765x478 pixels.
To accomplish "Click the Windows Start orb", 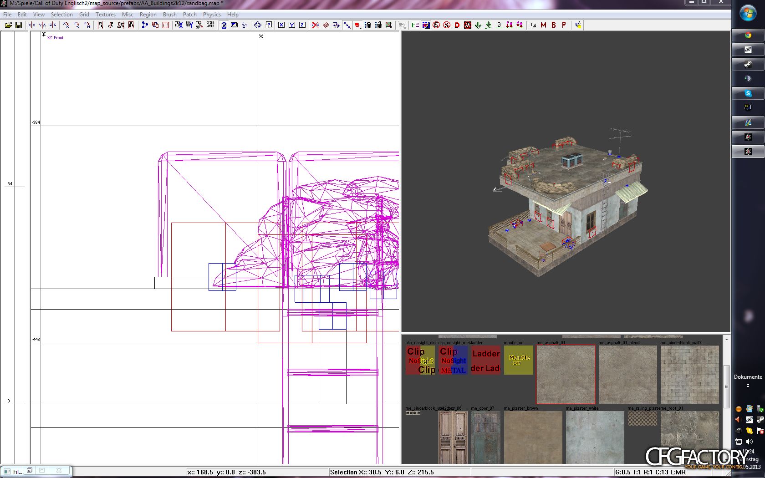I will pyautogui.click(x=748, y=13).
